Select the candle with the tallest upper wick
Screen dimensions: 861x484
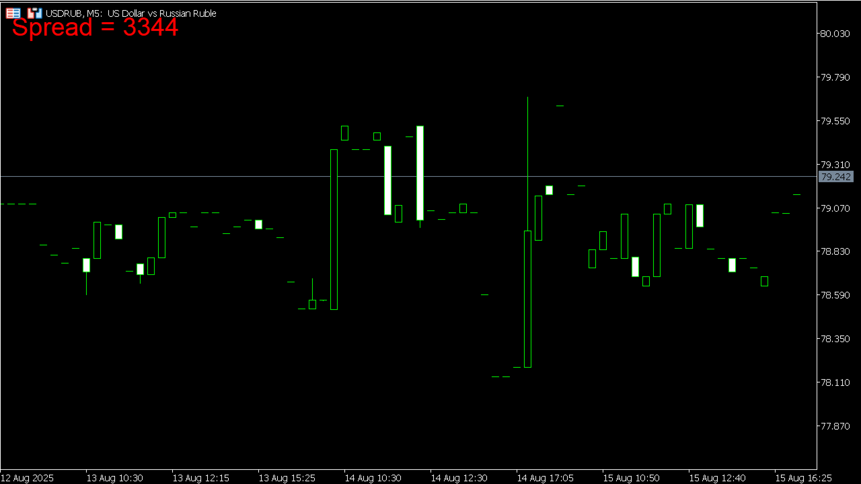tap(527, 232)
